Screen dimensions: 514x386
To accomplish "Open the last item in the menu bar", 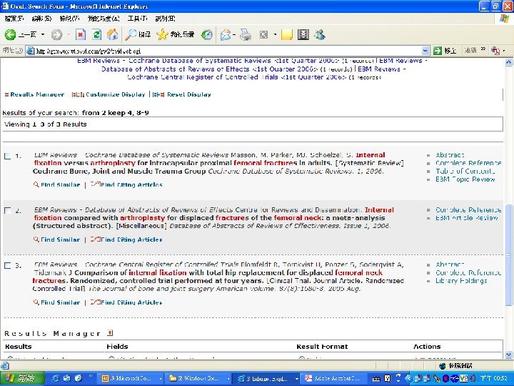I will coord(165,19).
